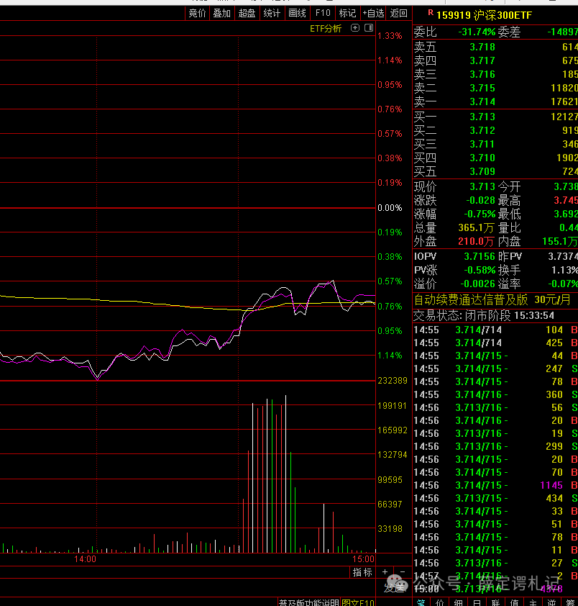Viewport: 578px width, 606px height.
Task: Open the 竞价 auction view
Action: [197, 14]
